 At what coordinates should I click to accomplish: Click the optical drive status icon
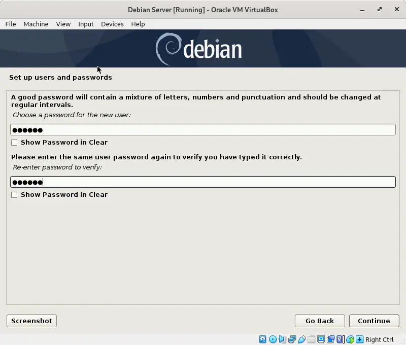pyautogui.click(x=273, y=339)
